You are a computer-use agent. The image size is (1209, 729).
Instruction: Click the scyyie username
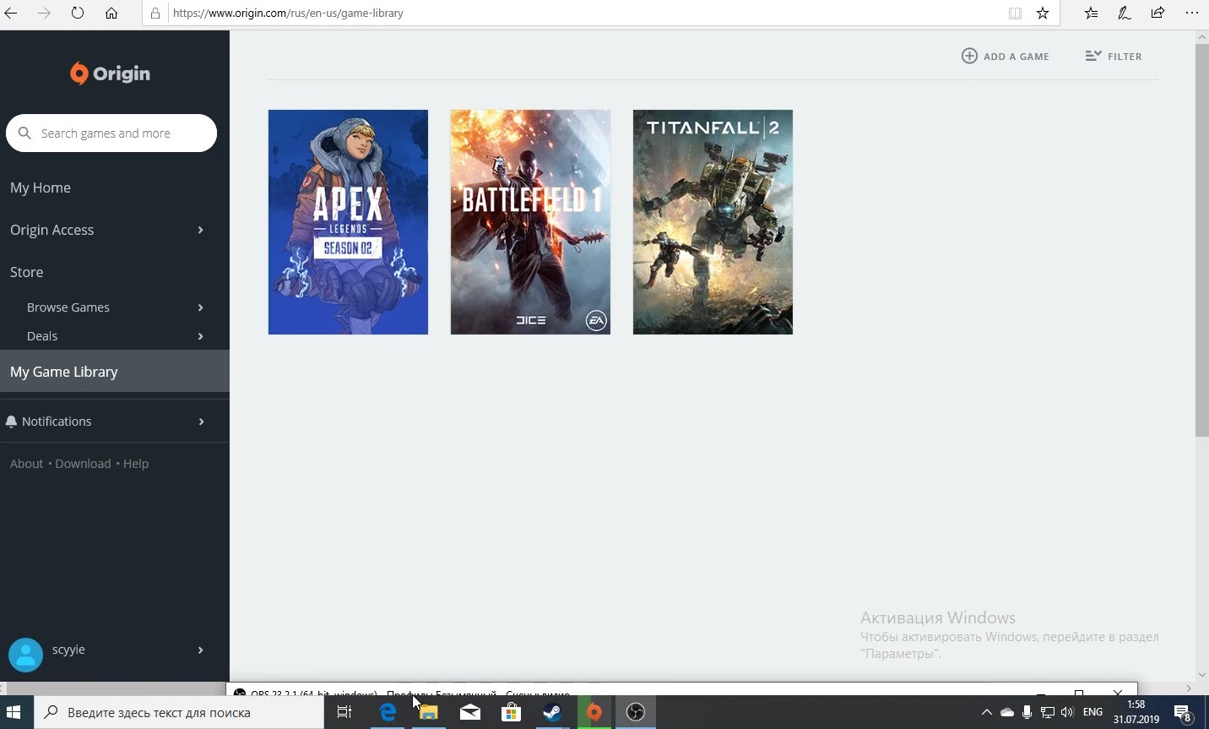68,650
